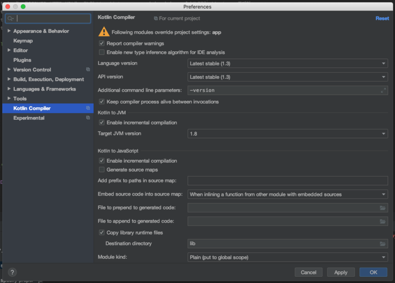Toggle Kotlin to JavaScript incremental compilation
The height and width of the screenshot is (283, 395).
pyautogui.click(x=102, y=161)
